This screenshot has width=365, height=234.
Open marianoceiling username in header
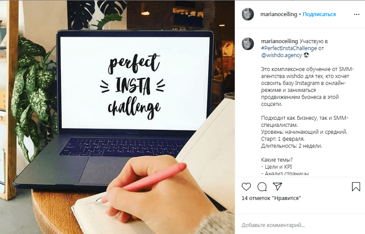pyautogui.click(x=279, y=14)
